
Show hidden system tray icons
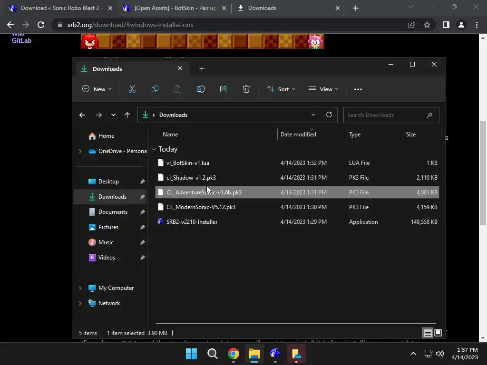pyautogui.click(x=413, y=354)
